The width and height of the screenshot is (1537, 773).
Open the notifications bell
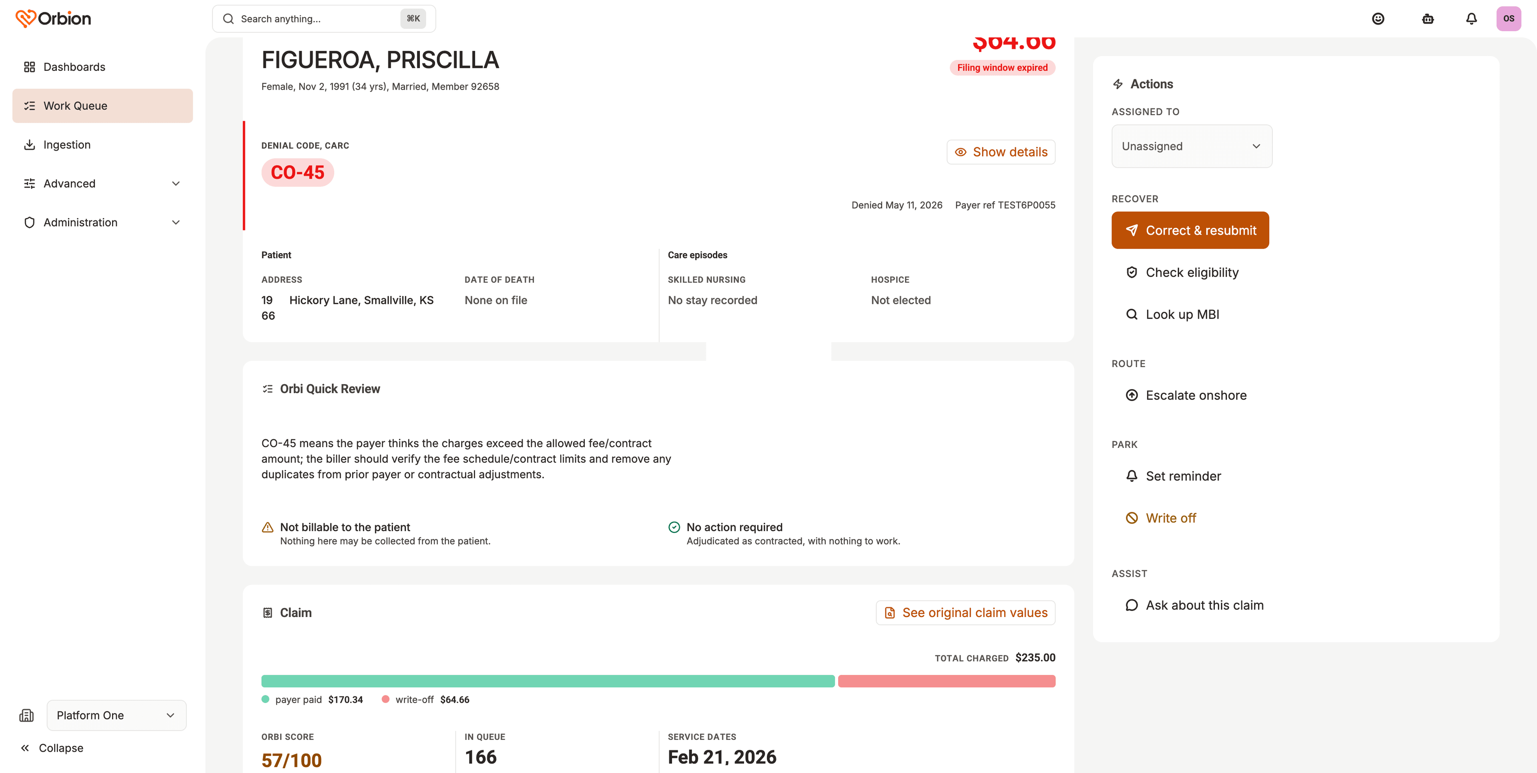coord(1471,18)
